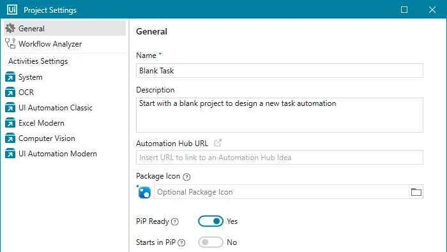Click the System activities arrow icon

(10, 77)
